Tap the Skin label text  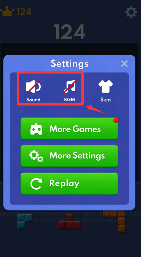click(105, 100)
